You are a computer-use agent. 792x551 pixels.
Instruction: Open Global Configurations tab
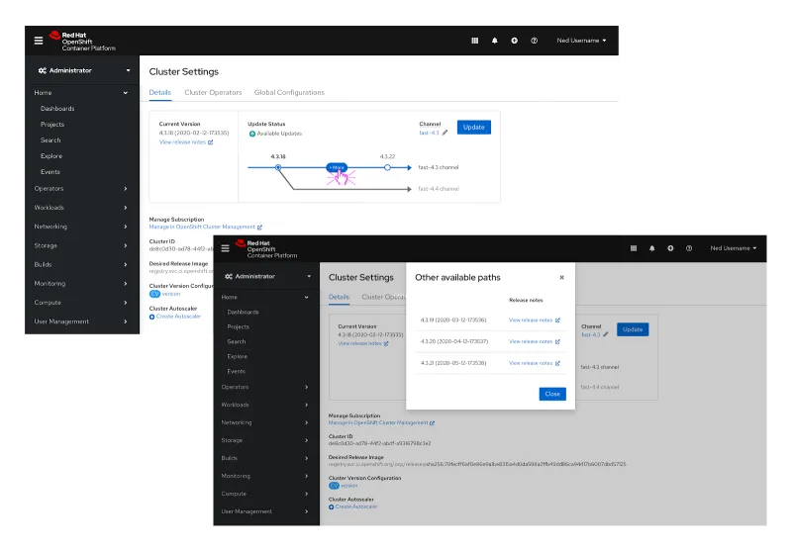289,92
